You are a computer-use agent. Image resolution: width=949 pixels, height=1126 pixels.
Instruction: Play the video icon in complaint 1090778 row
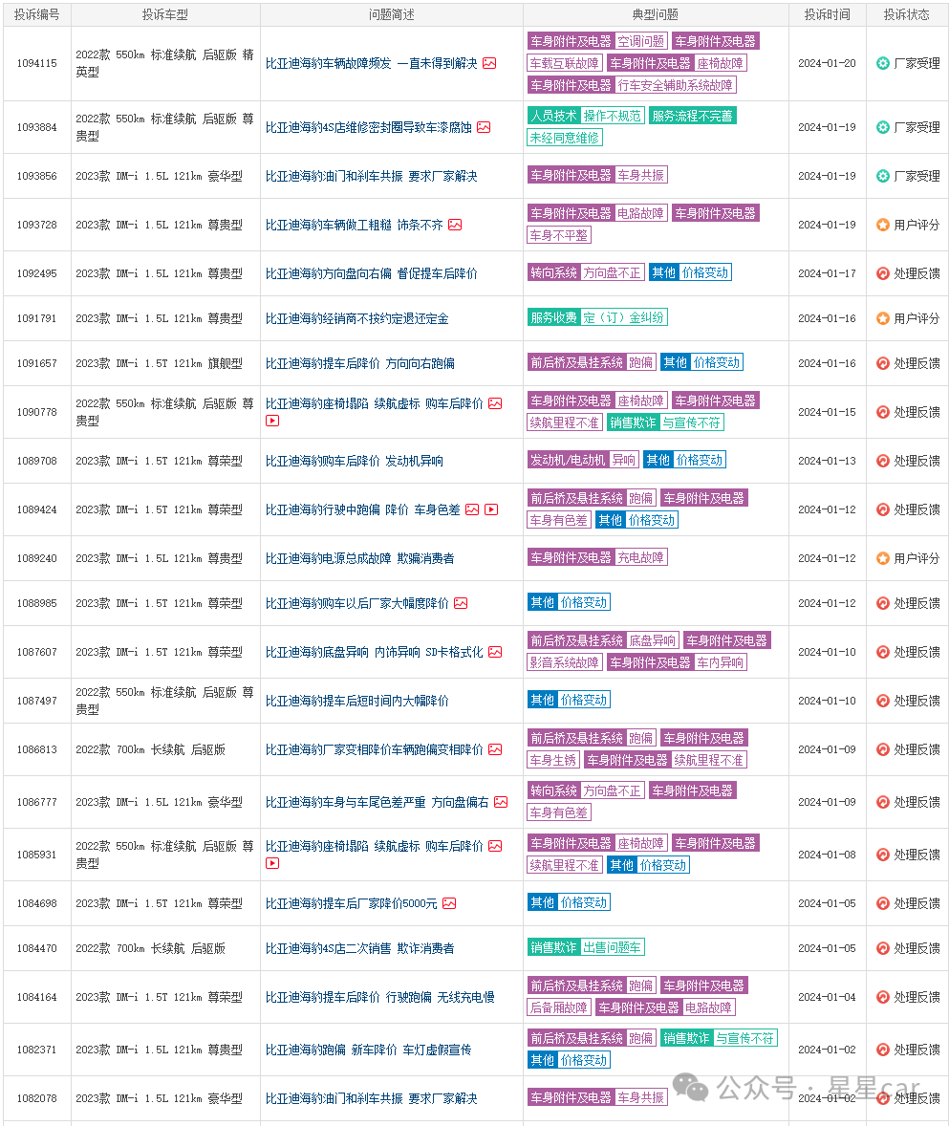pos(272,421)
